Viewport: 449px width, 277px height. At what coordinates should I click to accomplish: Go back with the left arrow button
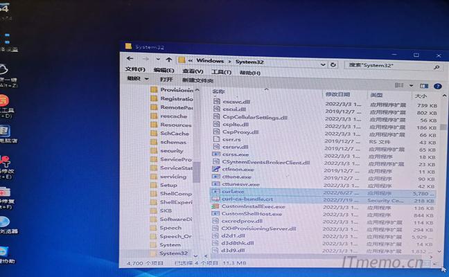130,58
